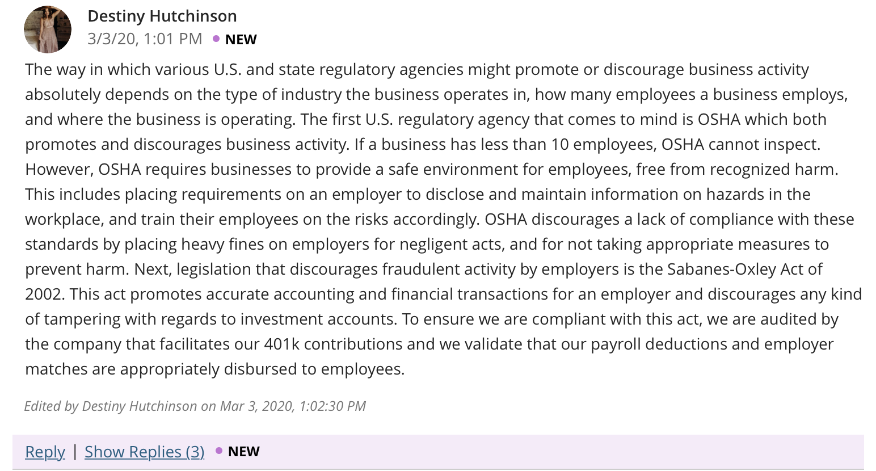Viewport: 876px width, 471px height.
Task: Click the purple dot beside the timestamp
Action: (x=216, y=39)
